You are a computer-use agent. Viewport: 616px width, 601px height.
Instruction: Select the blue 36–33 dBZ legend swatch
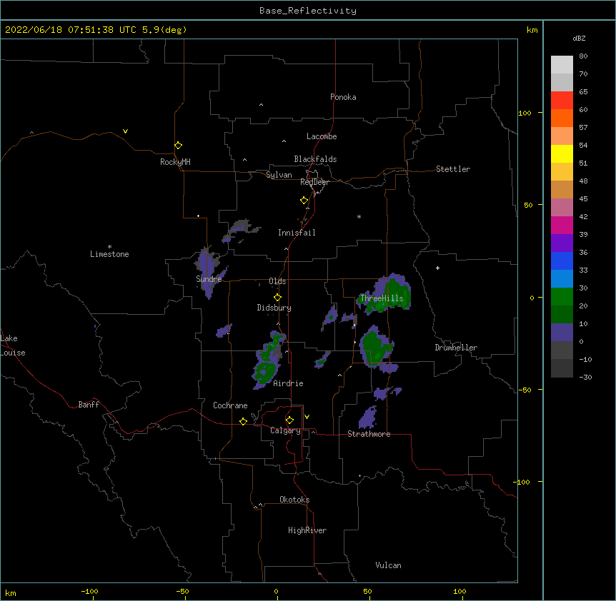coord(562,261)
